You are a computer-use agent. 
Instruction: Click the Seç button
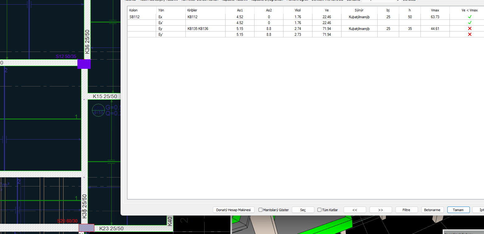pos(303,210)
